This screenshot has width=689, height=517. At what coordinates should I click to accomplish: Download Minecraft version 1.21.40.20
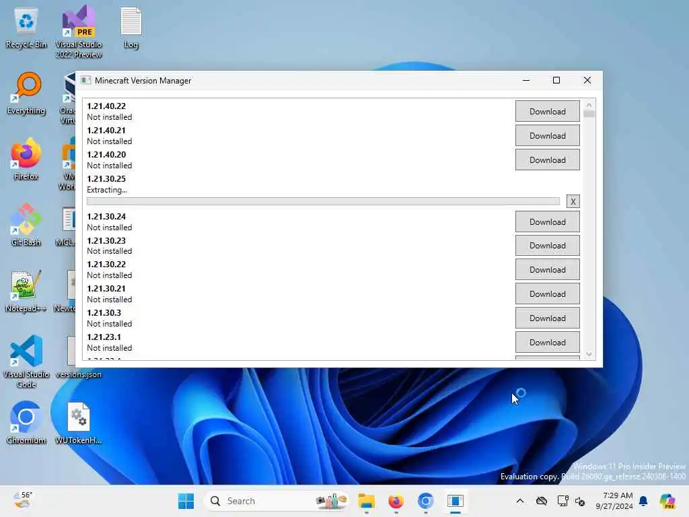(547, 160)
